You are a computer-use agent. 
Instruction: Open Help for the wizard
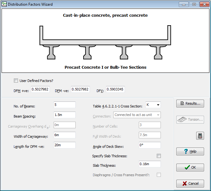[x=190, y=152]
